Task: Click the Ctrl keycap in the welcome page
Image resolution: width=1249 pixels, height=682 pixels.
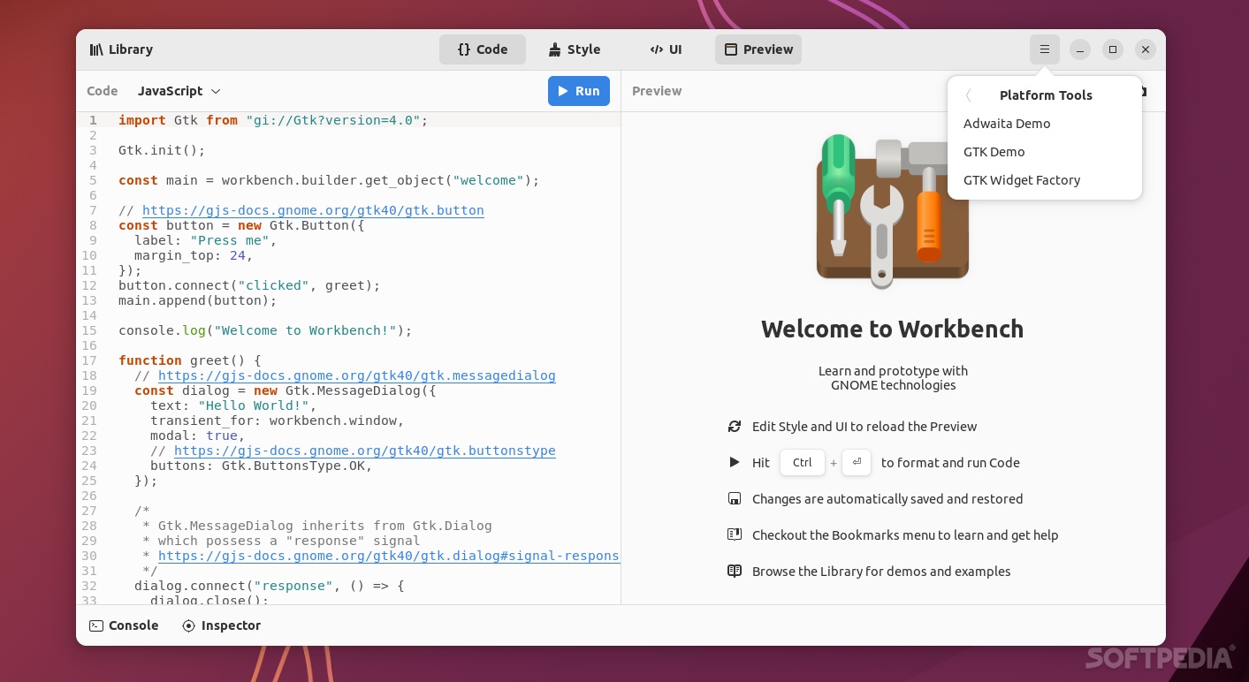Action: click(803, 463)
